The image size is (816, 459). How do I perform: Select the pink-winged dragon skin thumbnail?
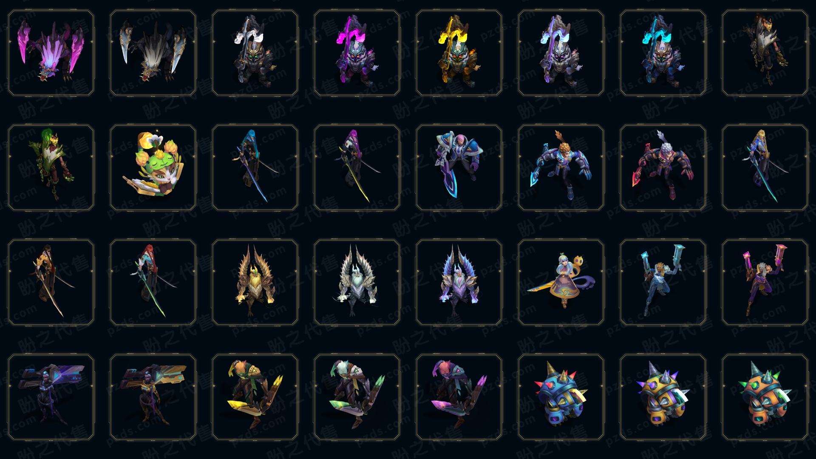tap(51, 53)
